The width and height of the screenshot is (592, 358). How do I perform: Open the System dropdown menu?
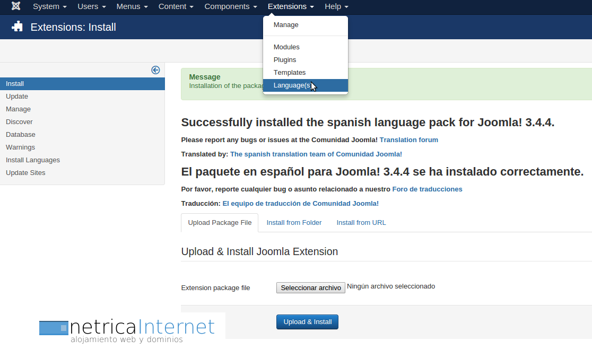pos(49,6)
